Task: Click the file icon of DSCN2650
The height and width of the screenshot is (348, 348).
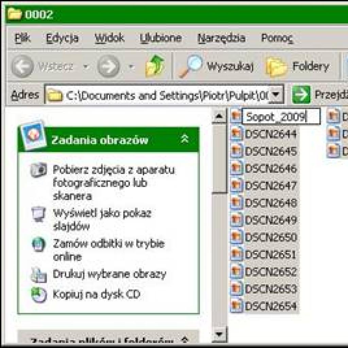Action: (236, 237)
